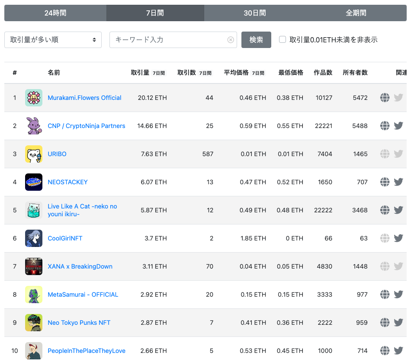The image size is (411, 362).
Task: Click the 587 trade count cell
Action: point(208,154)
